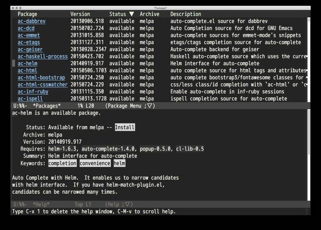The height and width of the screenshot is (230, 321).
Task: Open the ac-html package link
Action: click(27, 70)
